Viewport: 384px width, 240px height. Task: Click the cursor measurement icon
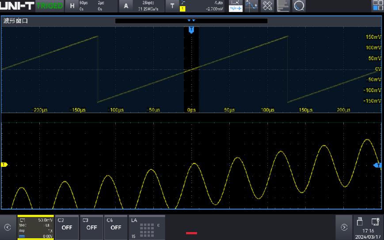(252, 5)
